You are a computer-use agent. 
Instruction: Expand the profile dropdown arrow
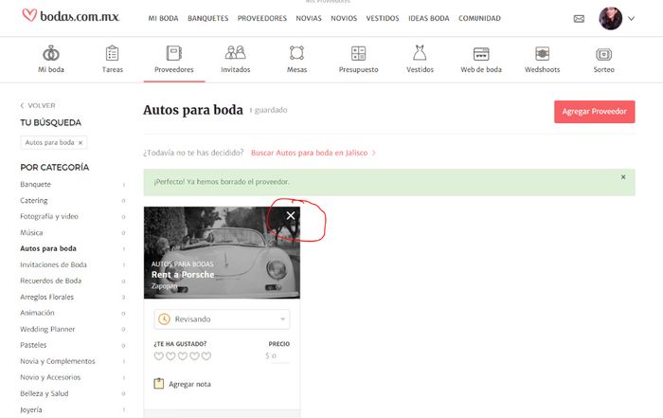[632, 19]
